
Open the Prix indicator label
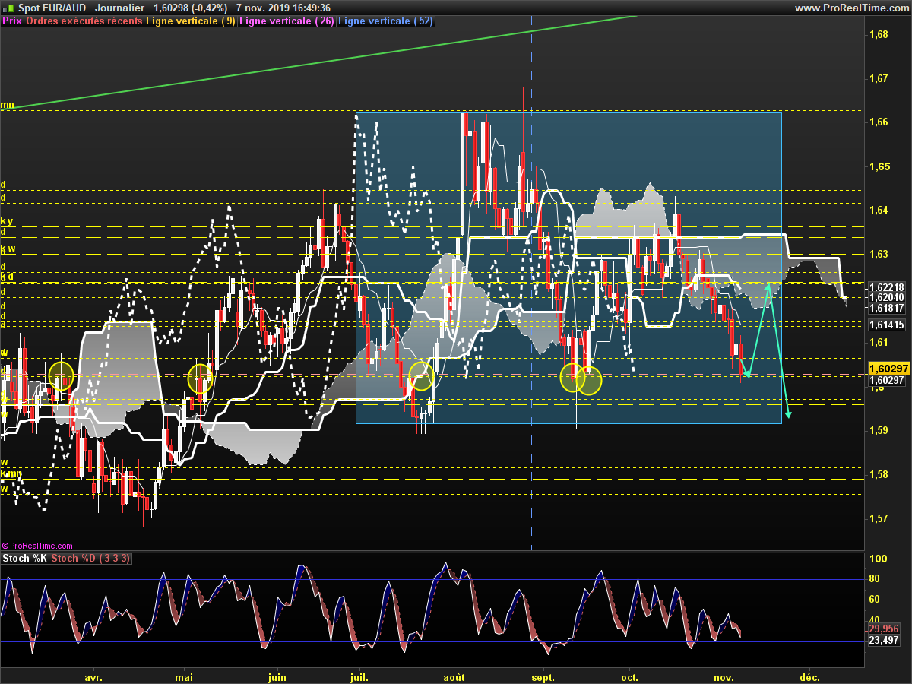click(12, 21)
